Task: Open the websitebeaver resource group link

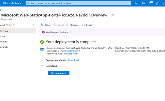Action: [x=71, y=54]
